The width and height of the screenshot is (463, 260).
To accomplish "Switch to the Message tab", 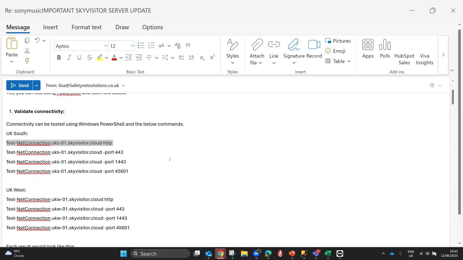I will click(18, 27).
